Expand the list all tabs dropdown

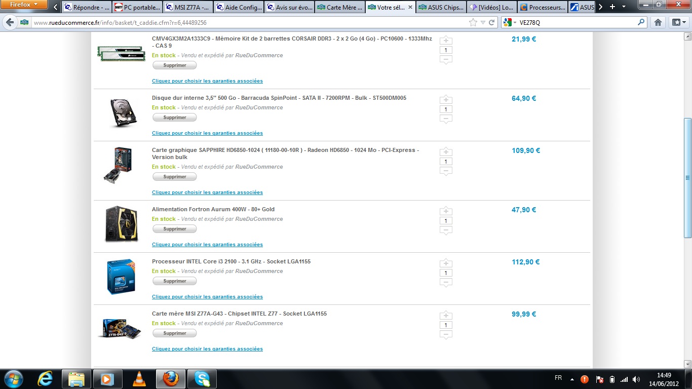[623, 7]
